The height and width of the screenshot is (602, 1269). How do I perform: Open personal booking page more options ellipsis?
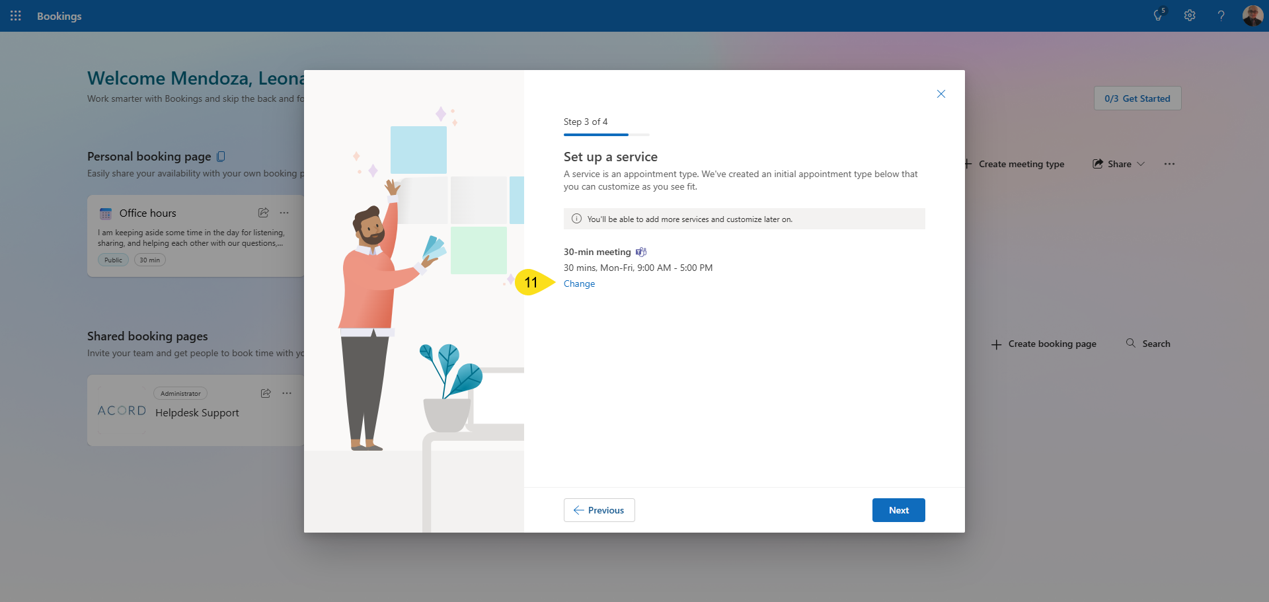pos(1169,164)
